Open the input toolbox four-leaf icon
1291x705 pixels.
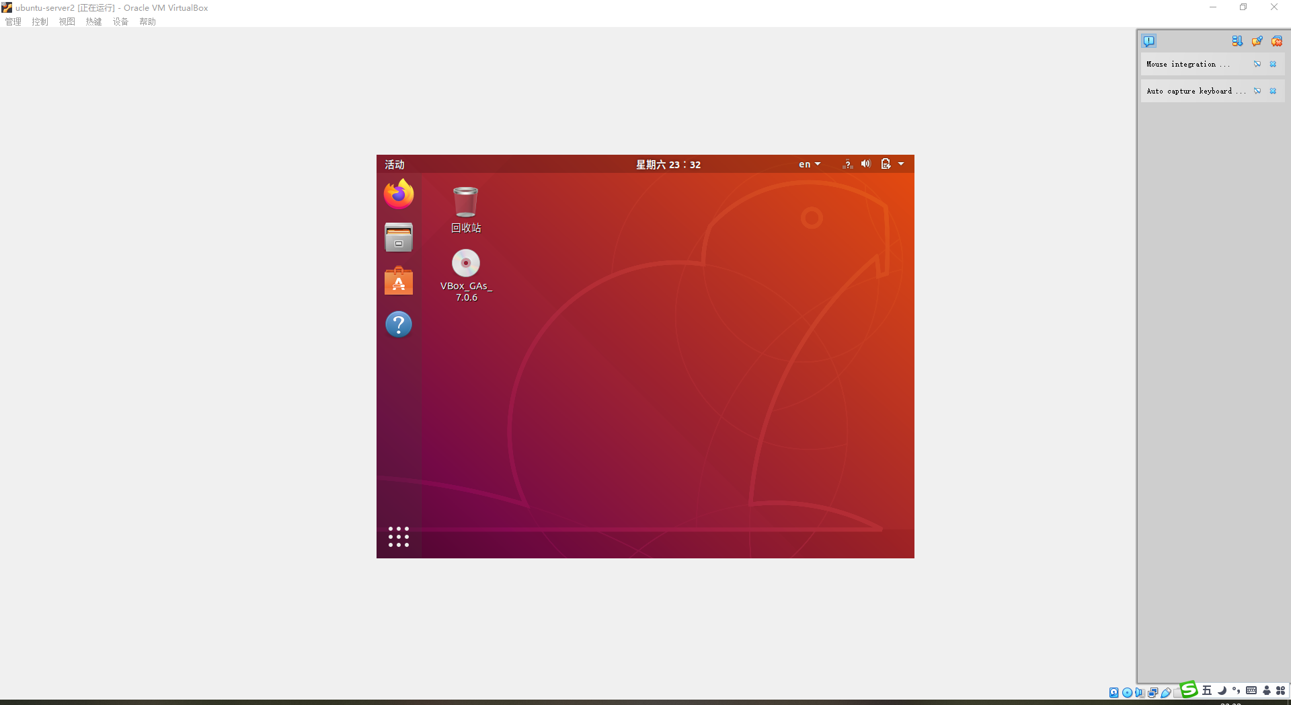[1281, 690]
